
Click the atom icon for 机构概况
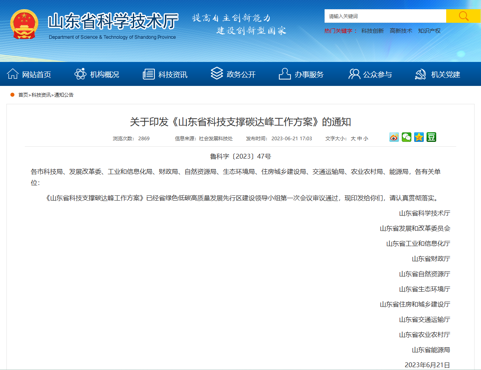point(80,74)
